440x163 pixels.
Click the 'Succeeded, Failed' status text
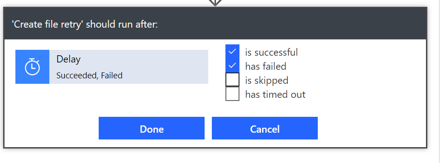(89, 76)
